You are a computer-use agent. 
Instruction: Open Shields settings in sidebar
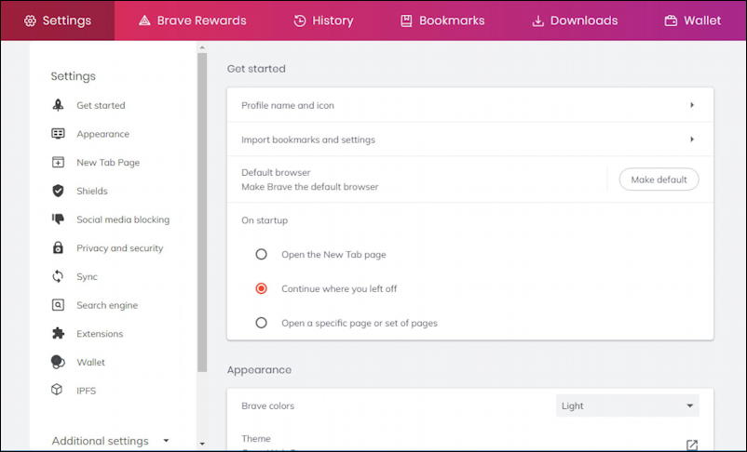click(92, 191)
